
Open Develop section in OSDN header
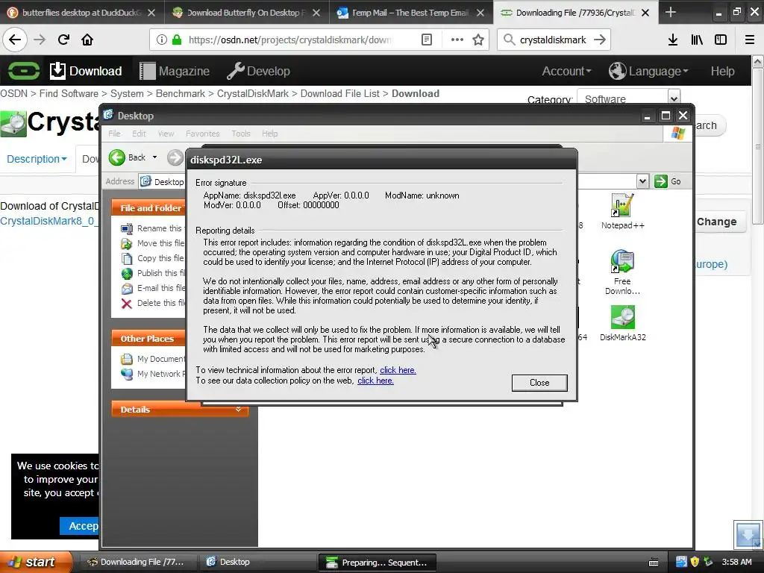click(x=258, y=71)
